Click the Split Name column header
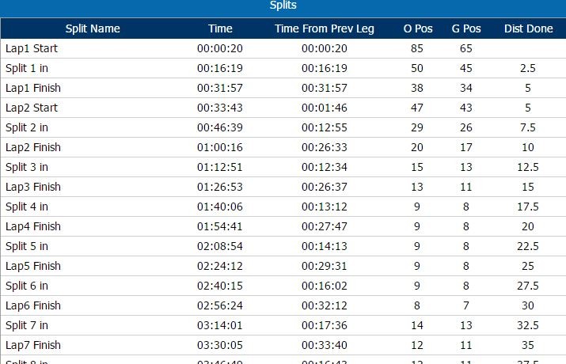 (x=93, y=28)
